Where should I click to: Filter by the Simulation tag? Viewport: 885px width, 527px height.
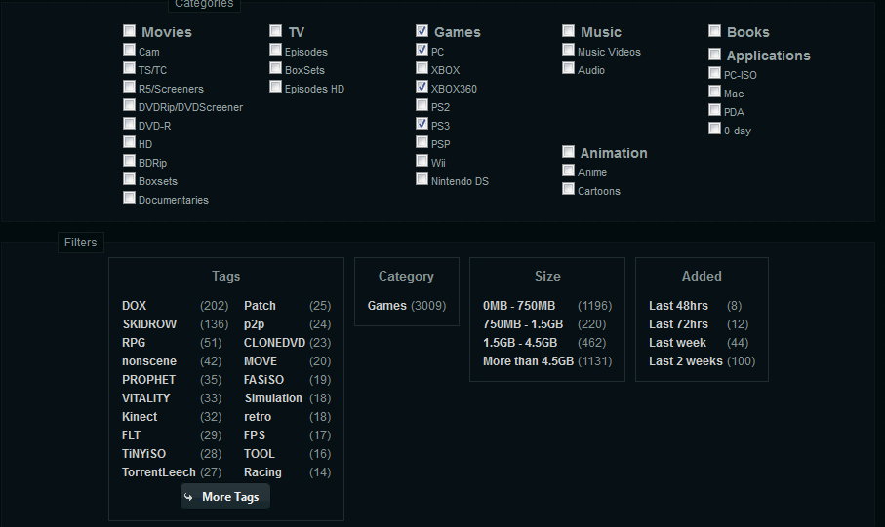tap(273, 398)
